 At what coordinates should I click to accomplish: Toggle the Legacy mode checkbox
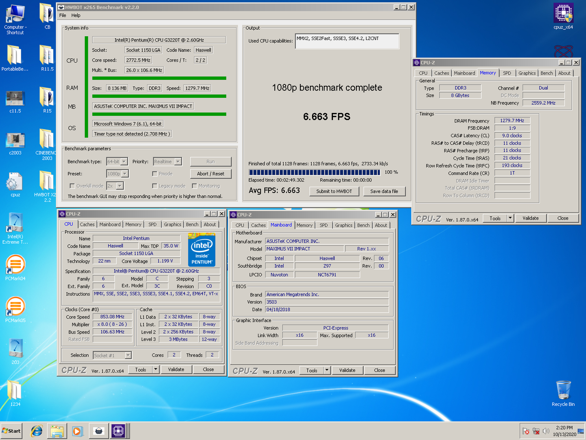tap(155, 186)
